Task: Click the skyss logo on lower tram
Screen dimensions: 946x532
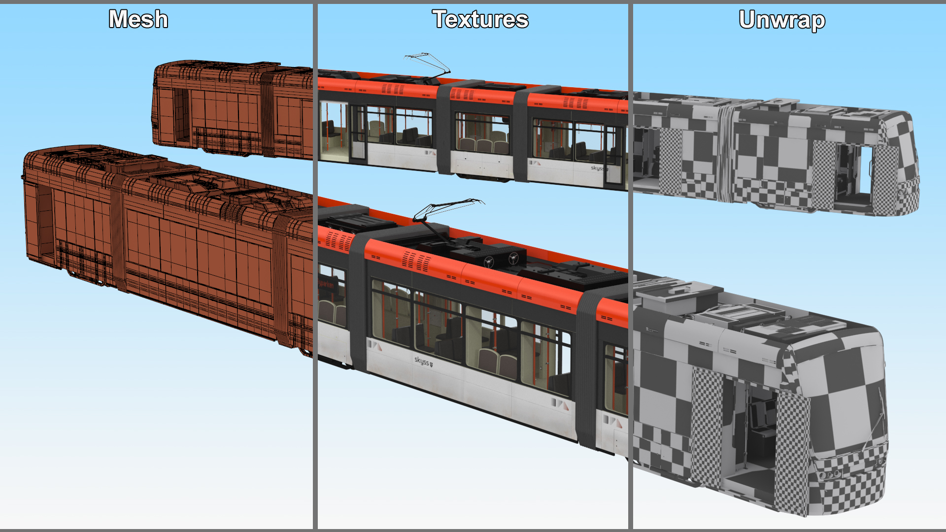Action: point(423,361)
